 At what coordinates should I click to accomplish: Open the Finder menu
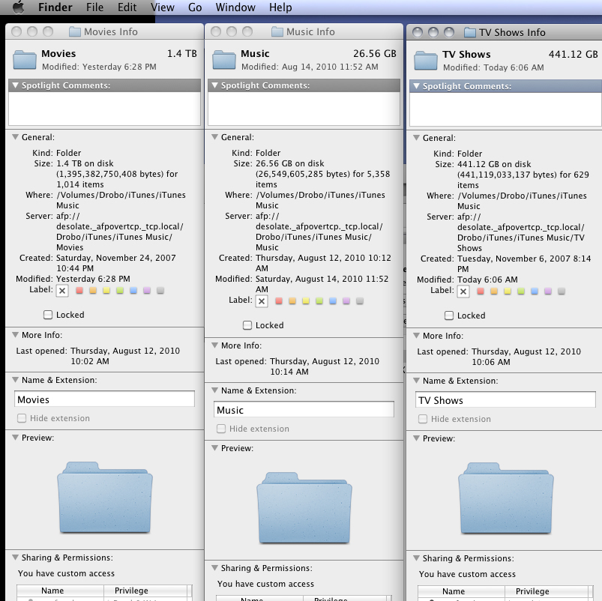pos(55,7)
